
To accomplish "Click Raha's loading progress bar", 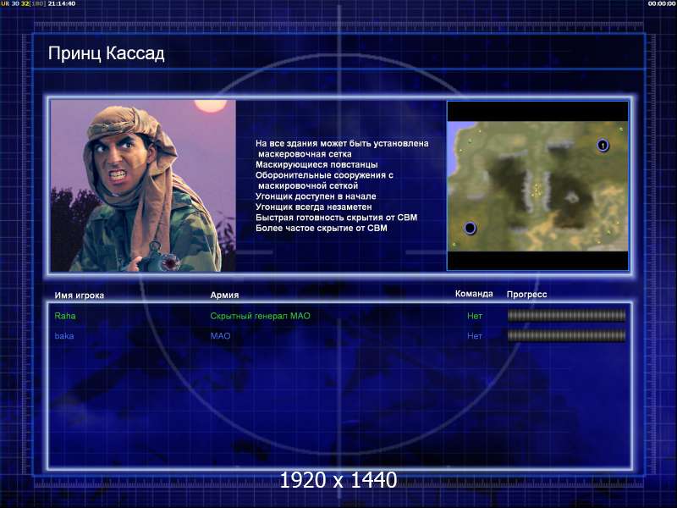I will [566, 316].
